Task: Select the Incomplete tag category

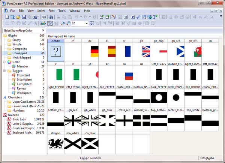Action: 24,80
